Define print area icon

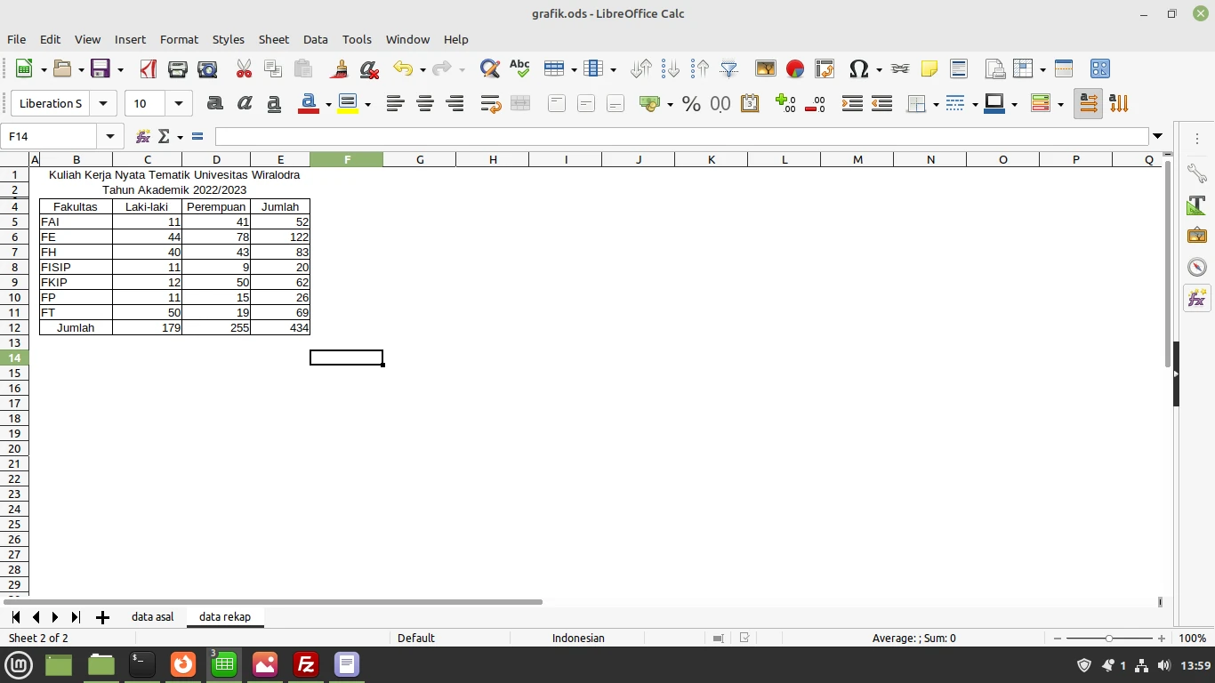coord(994,68)
